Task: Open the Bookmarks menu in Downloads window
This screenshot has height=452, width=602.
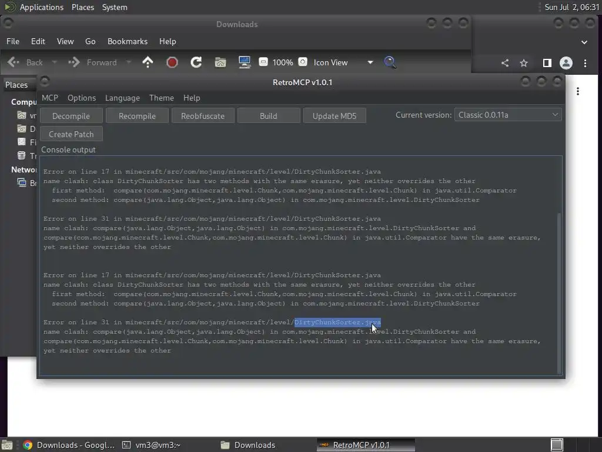Action: pos(128,41)
